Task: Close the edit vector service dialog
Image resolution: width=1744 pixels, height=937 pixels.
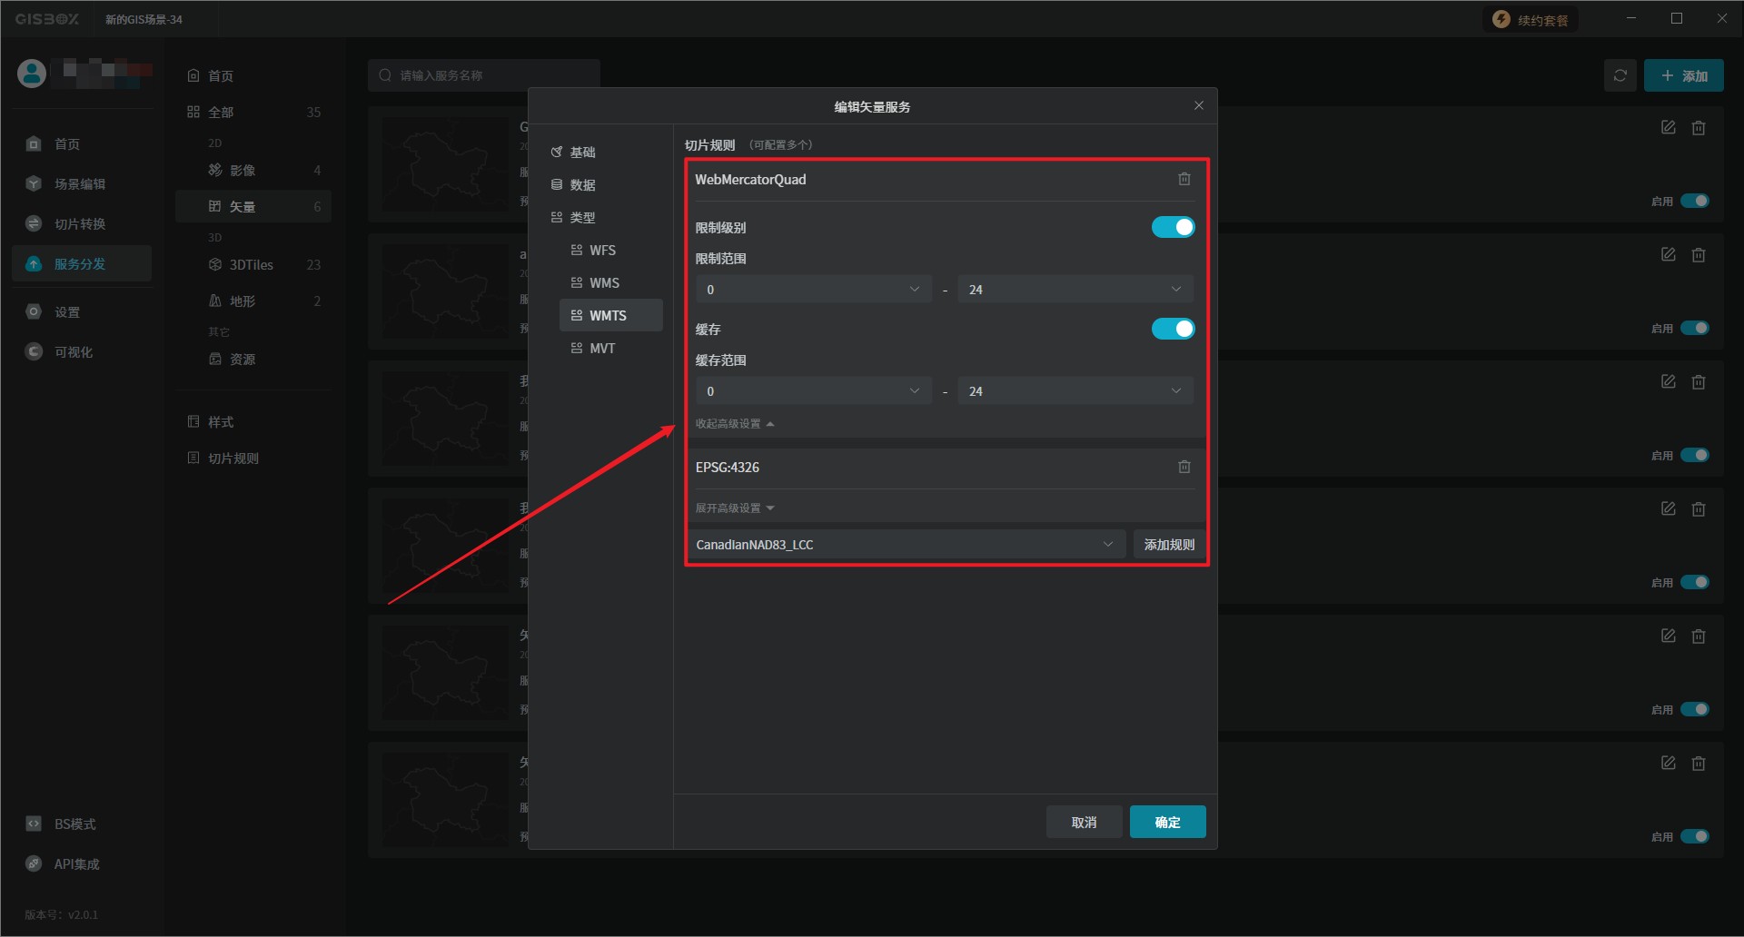Action: pyautogui.click(x=1198, y=106)
